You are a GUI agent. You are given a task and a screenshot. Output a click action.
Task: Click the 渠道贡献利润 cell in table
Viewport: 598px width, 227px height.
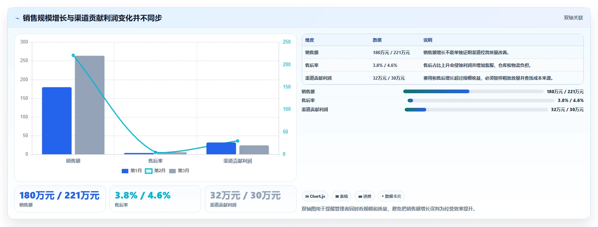coord(318,78)
